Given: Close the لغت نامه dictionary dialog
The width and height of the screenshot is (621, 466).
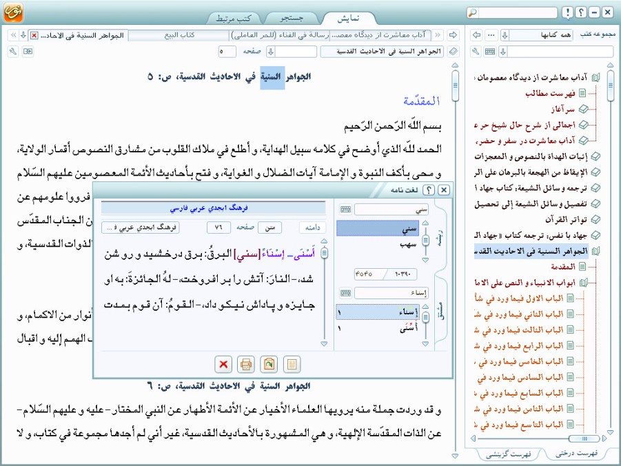Looking at the screenshot, I should (444, 190).
